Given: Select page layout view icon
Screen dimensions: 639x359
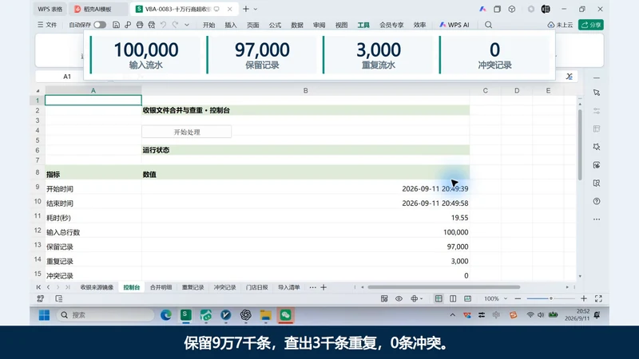Looking at the screenshot, I should tap(453, 298).
